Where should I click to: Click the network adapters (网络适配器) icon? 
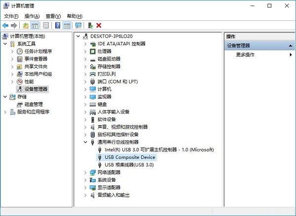[x=93, y=172]
